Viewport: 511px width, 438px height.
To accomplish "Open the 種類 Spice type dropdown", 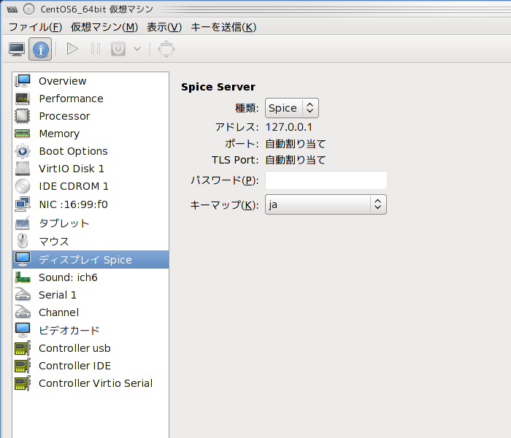I will (x=292, y=108).
